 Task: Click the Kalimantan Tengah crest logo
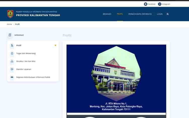pos(10,14)
